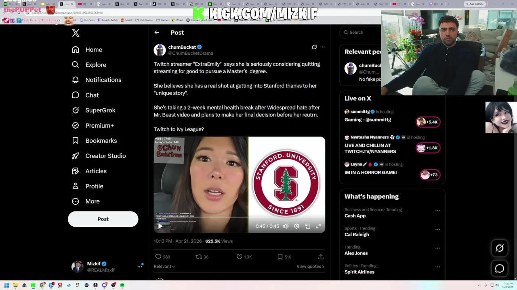The image size is (517, 290).
Task: Click the @ChumBucketDrama handle on post
Action: pyautogui.click(x=191, y=53)
